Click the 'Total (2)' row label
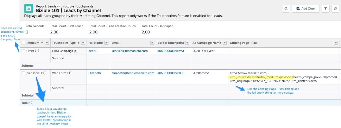The height and width of the screenshot is (128, 341). pos(28,103)
